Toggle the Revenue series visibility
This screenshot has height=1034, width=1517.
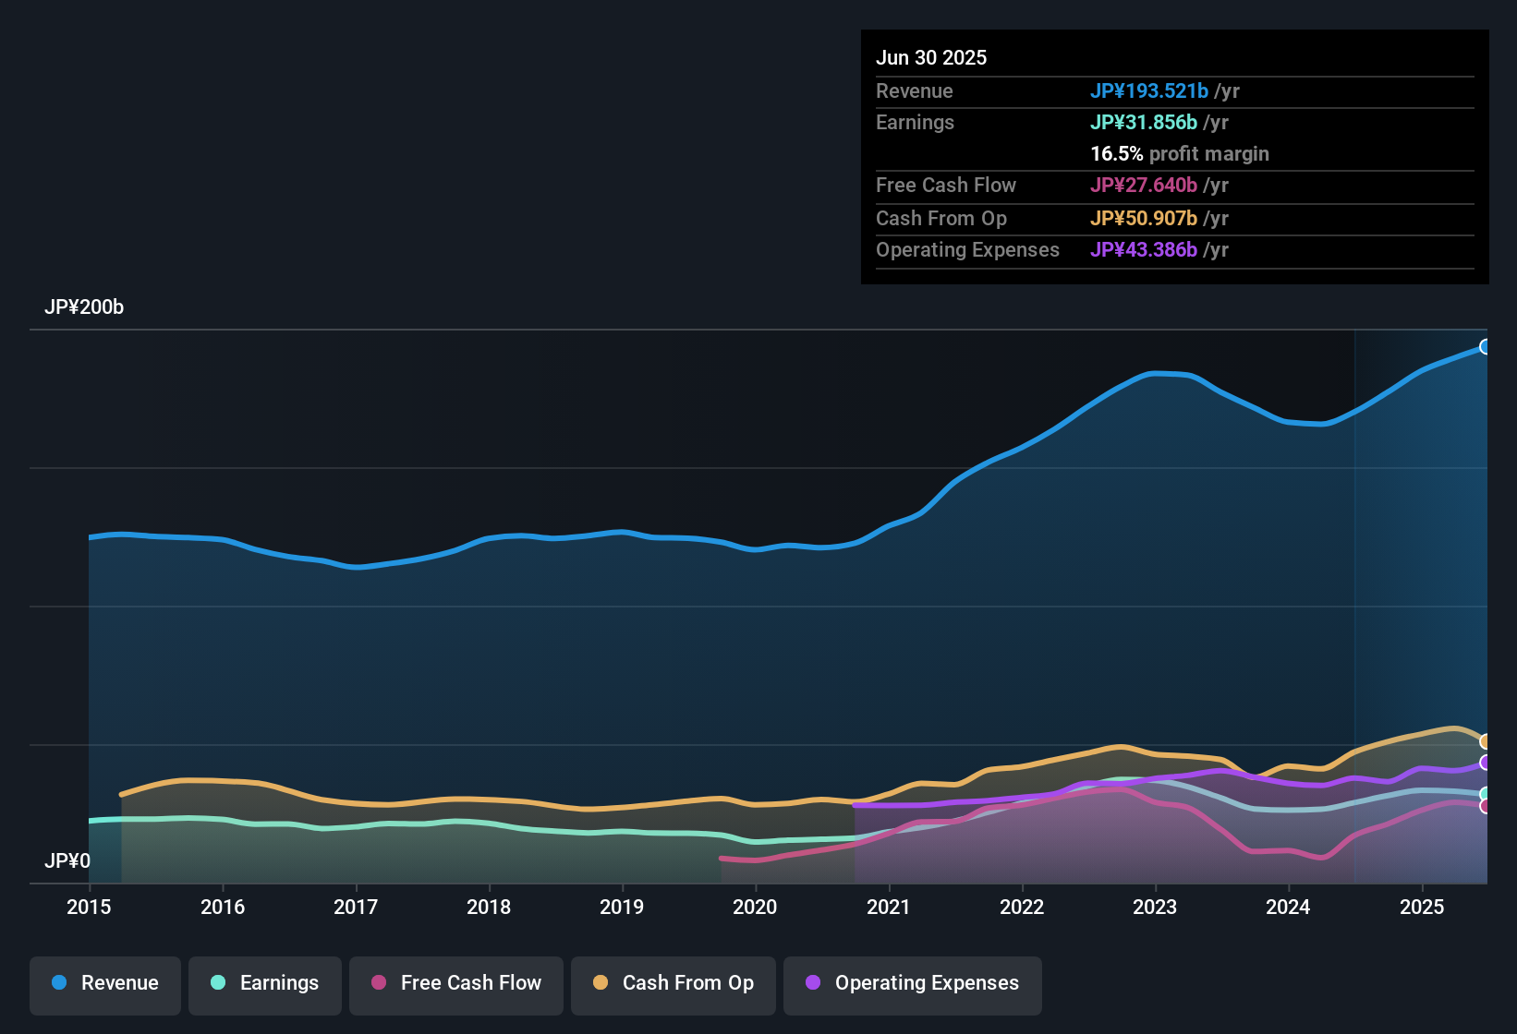click(104, 983)
